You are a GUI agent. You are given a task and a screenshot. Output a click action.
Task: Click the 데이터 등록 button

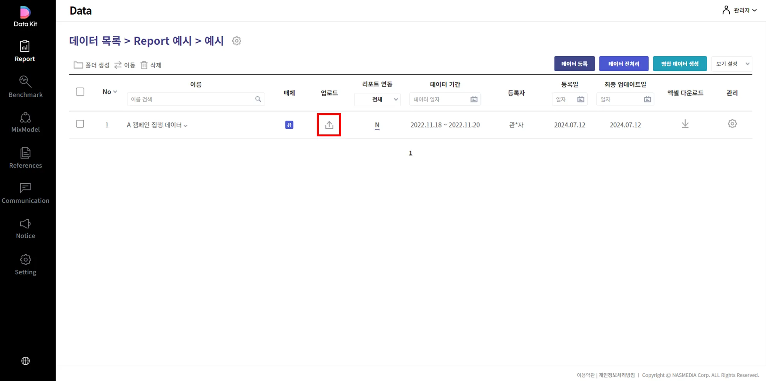[x=574, y=64]
